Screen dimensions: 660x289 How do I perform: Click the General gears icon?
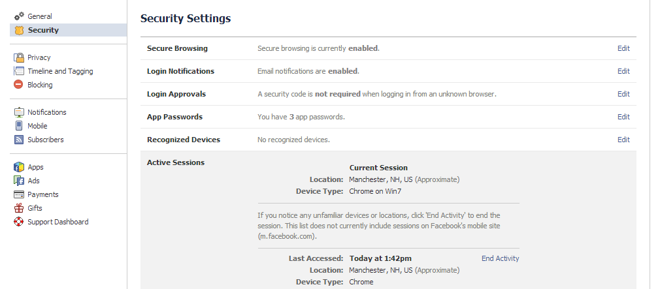coord(19,16)
